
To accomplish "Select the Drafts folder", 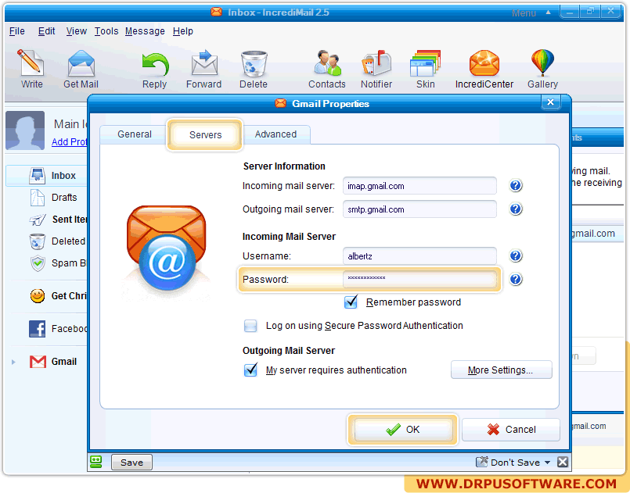I will (x=53, y=198).
